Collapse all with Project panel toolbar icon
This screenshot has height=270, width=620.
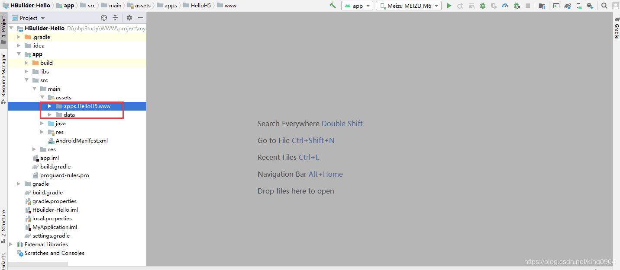point(115,18)
